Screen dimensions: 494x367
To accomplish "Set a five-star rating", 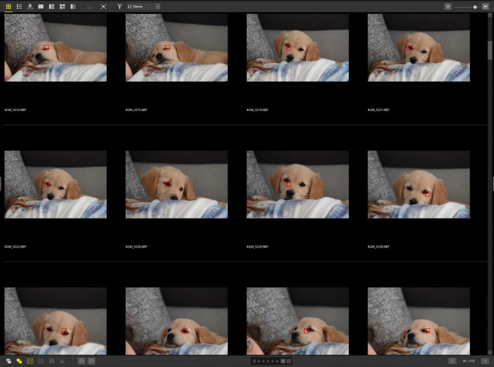I will [x=277, y=361].
